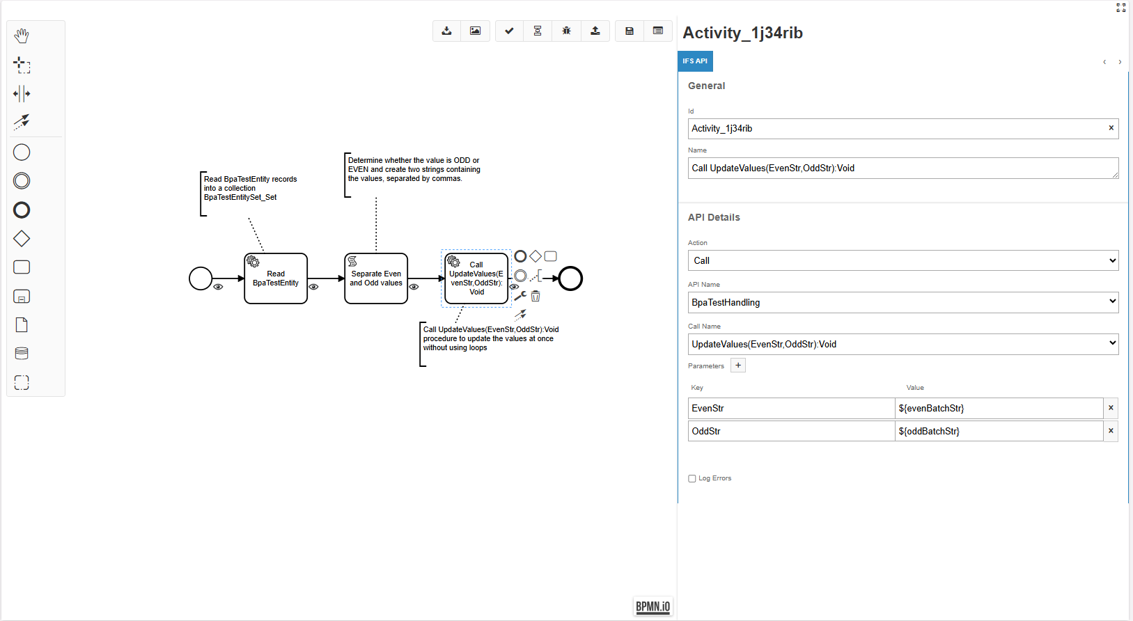The width and height of the screenshot is (1133, 621).
Task: Click the download diagram toolbar icon
Action: 447,31
